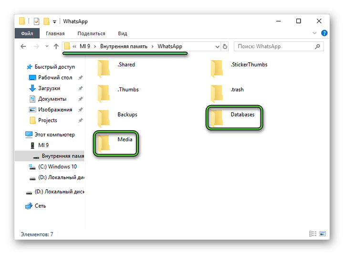Click the title bar folder icon
This screenshot has width=344, height=254.
pos(22,21)
